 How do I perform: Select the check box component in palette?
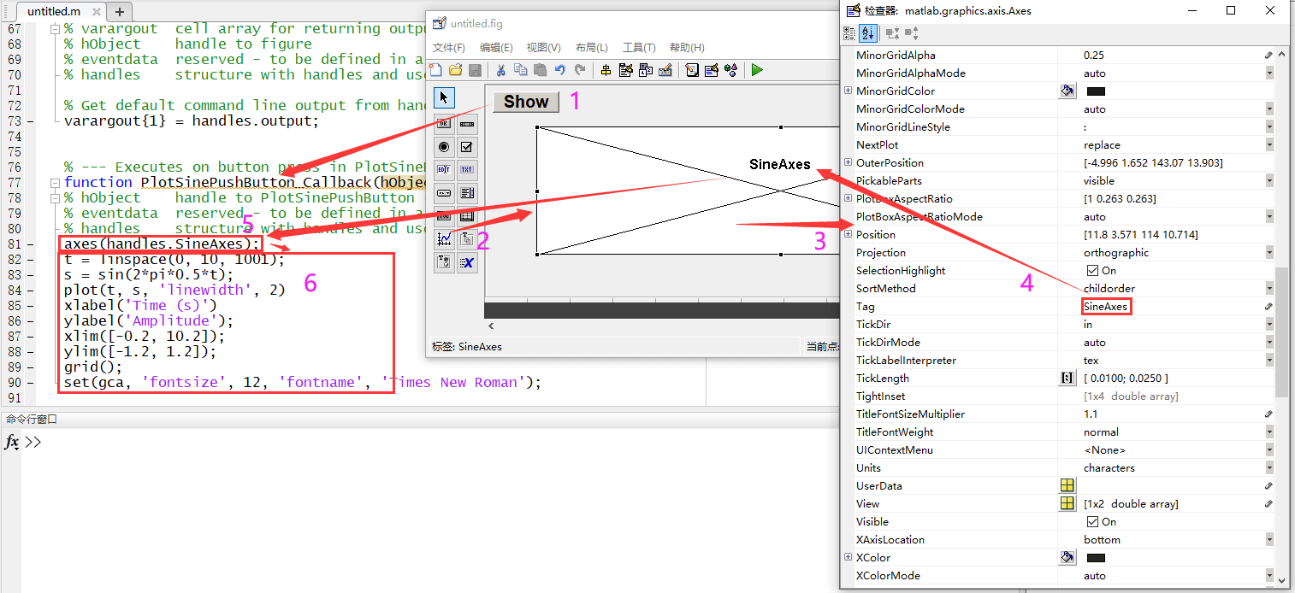[x=467, y=147]
